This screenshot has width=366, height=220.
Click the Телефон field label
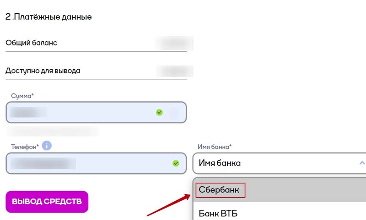25,146
